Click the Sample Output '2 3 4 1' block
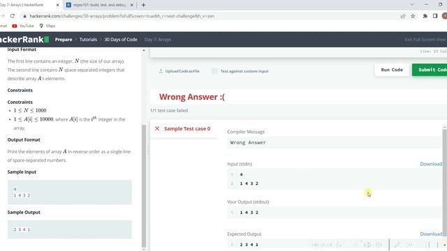This screenshot has height=251, width=447. point(70,229)
